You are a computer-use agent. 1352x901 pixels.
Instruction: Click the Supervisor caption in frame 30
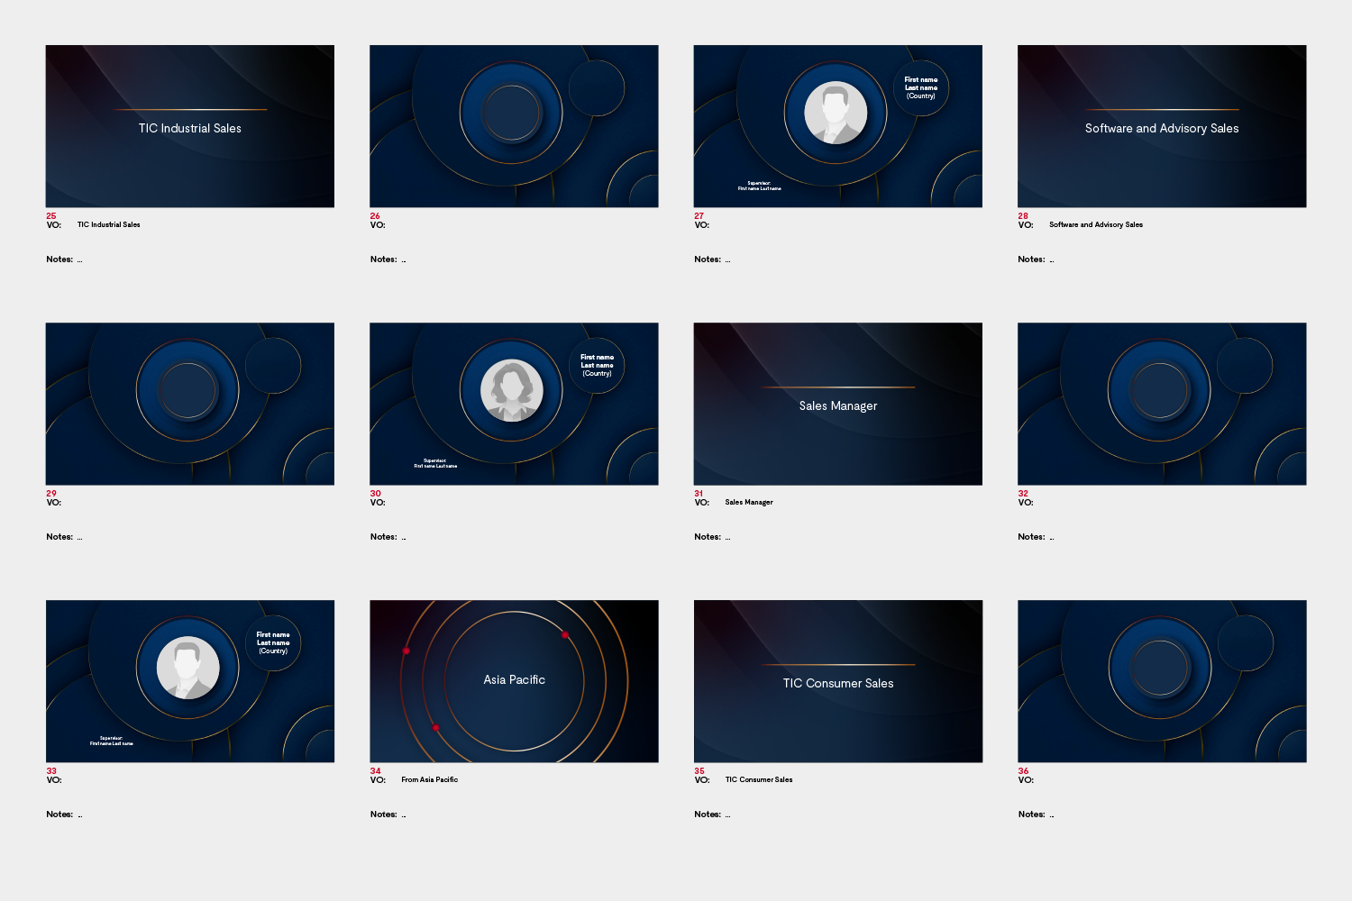(x=435, y=463)
